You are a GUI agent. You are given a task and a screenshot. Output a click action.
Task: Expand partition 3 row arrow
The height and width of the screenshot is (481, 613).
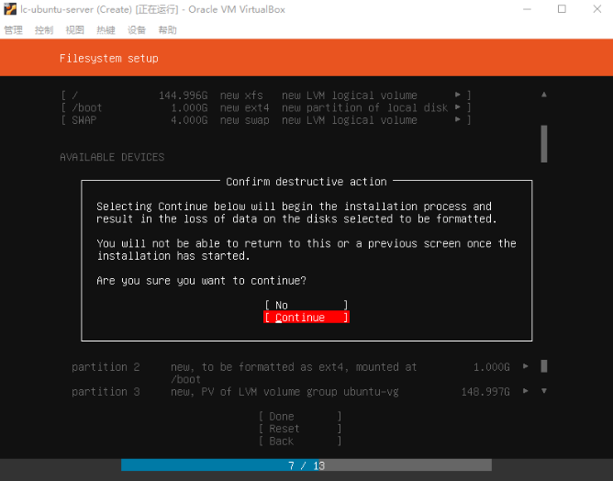pyautogui.click(x=526, y=391)
